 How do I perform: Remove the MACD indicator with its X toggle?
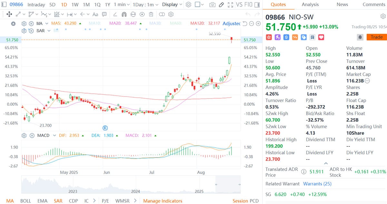(32, 135)
